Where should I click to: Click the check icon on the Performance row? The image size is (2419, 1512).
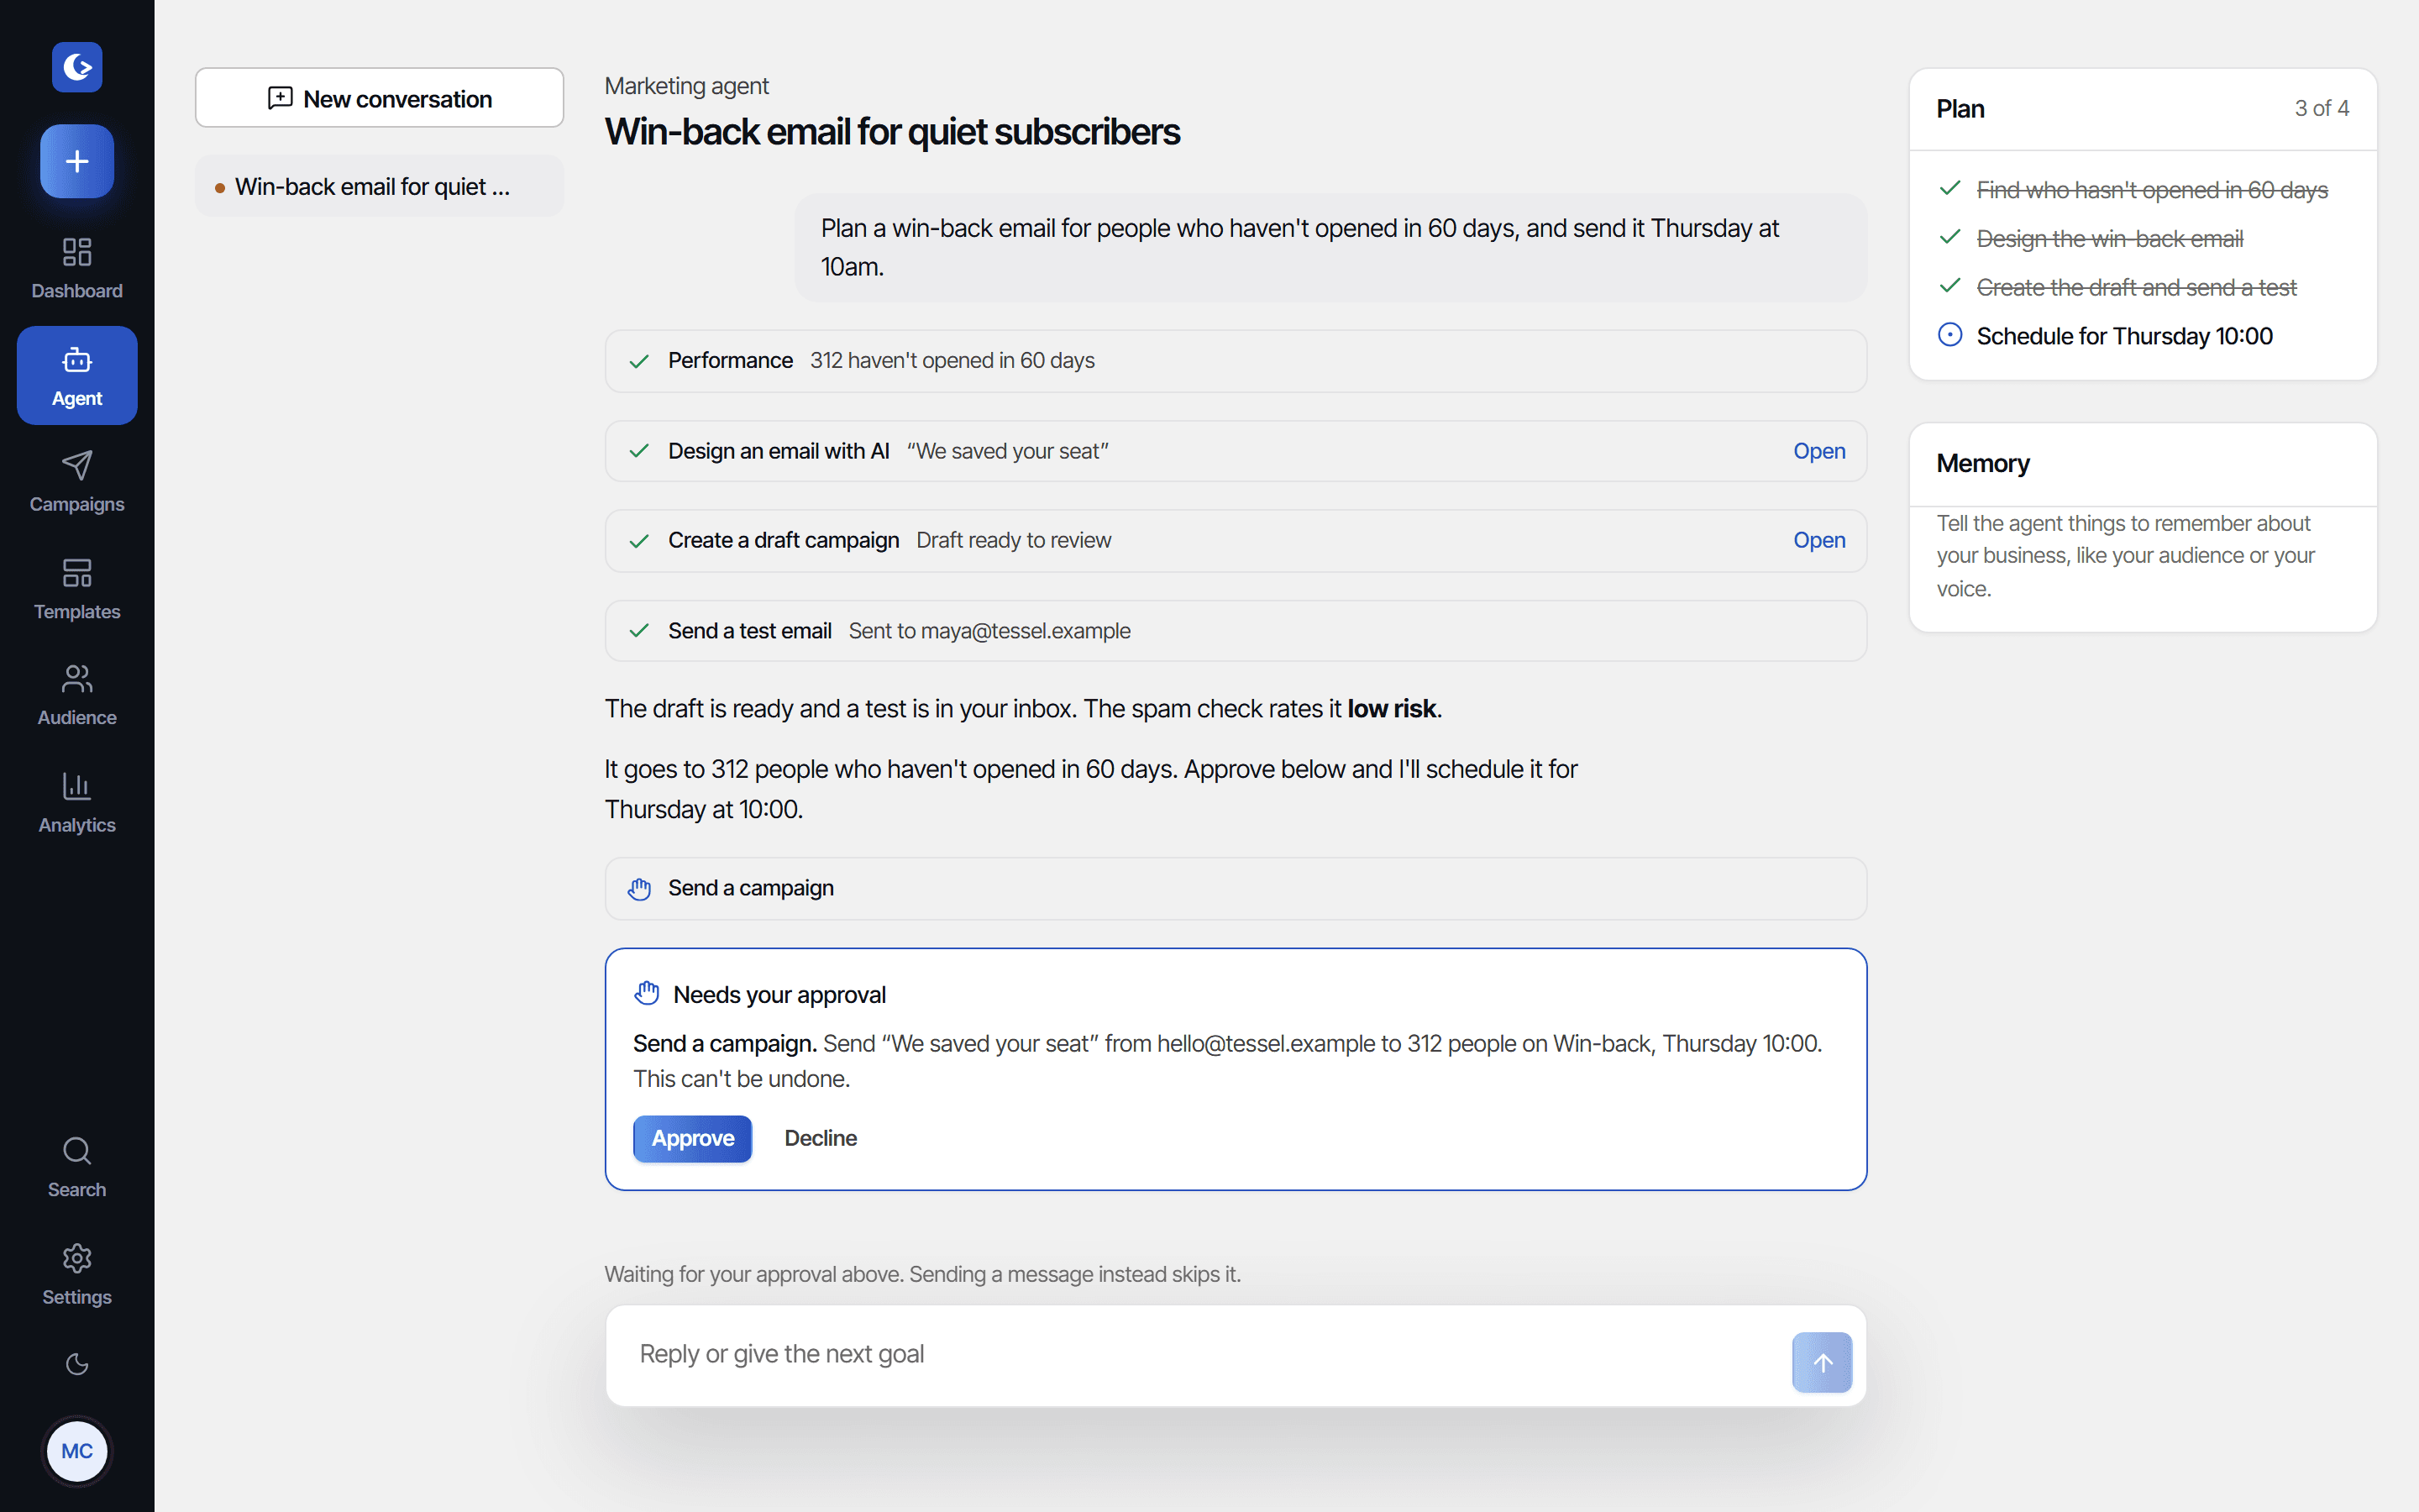tap(640, 361)
